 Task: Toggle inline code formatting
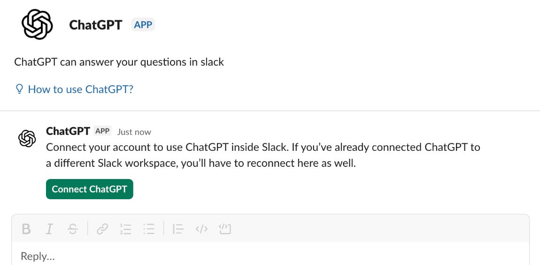(x=201, y=229)
